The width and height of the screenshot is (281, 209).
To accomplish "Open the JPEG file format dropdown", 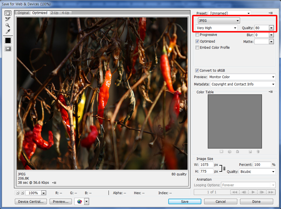I will [x=219, y=20].
